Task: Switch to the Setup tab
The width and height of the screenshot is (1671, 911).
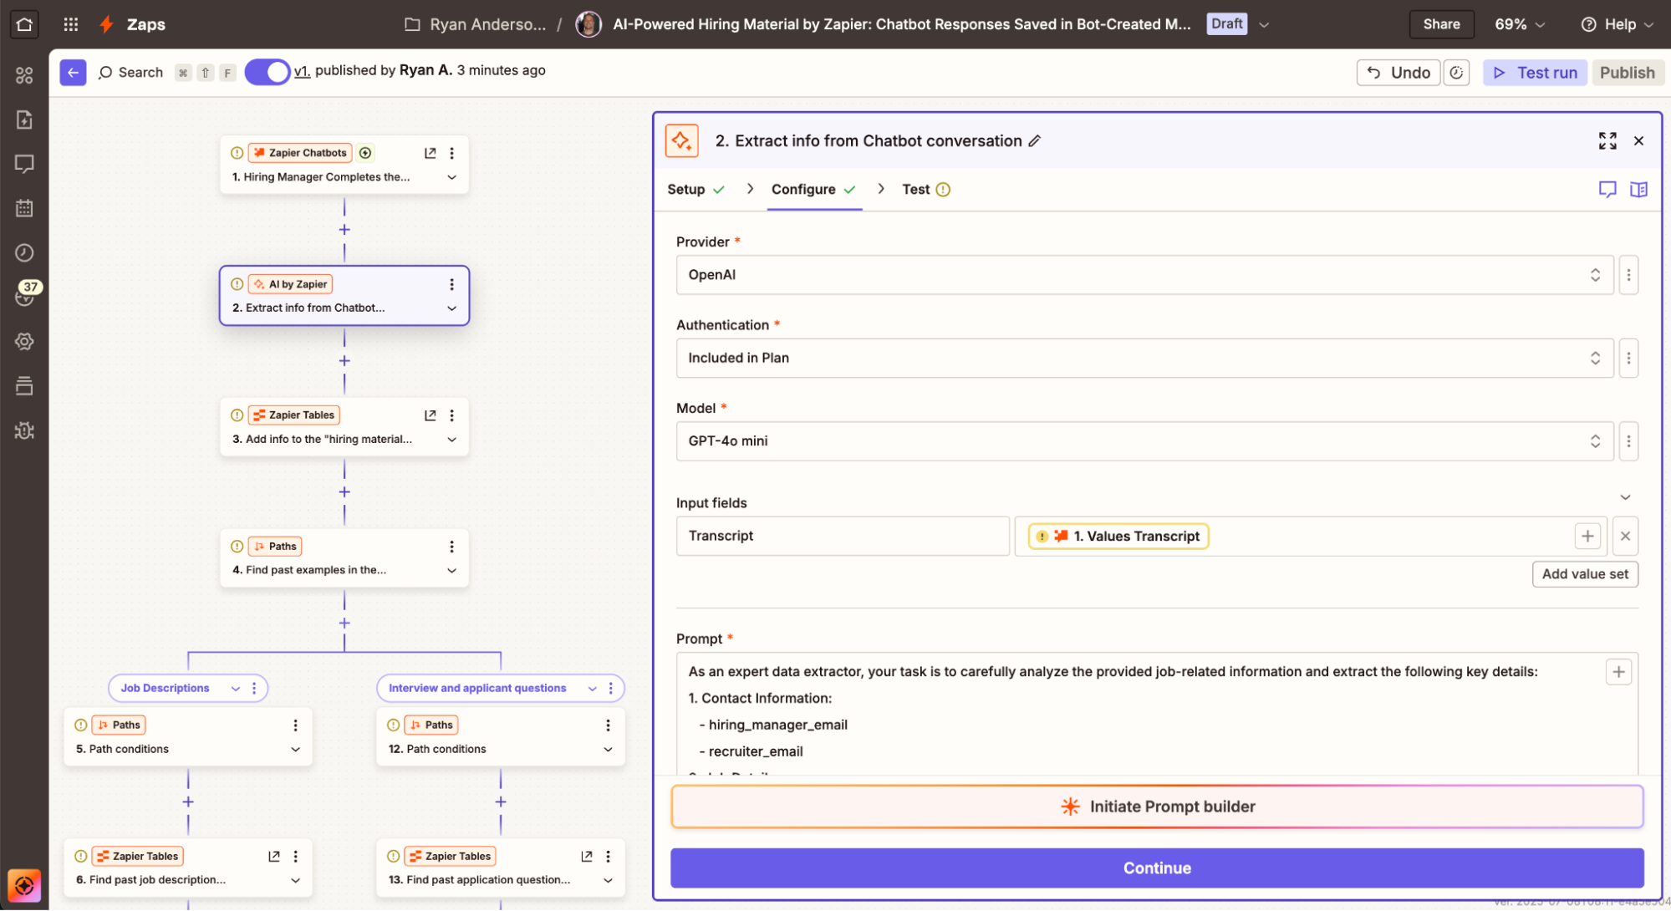Action: (686, 190)
